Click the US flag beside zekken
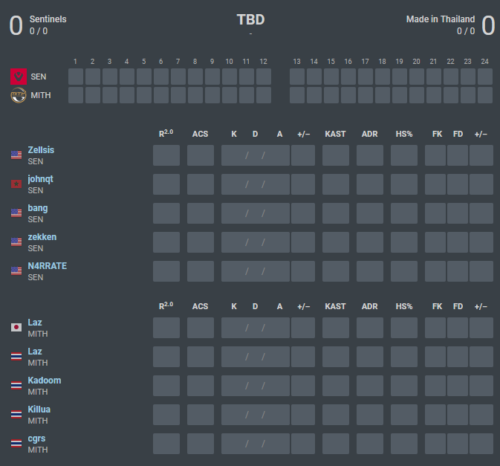This screenshot has height=466, width=500. [16, 242]
